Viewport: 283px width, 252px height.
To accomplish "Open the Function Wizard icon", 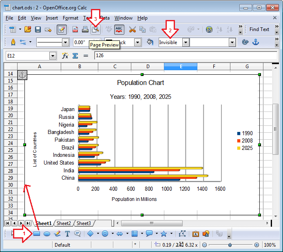I will tap(65, 56).
